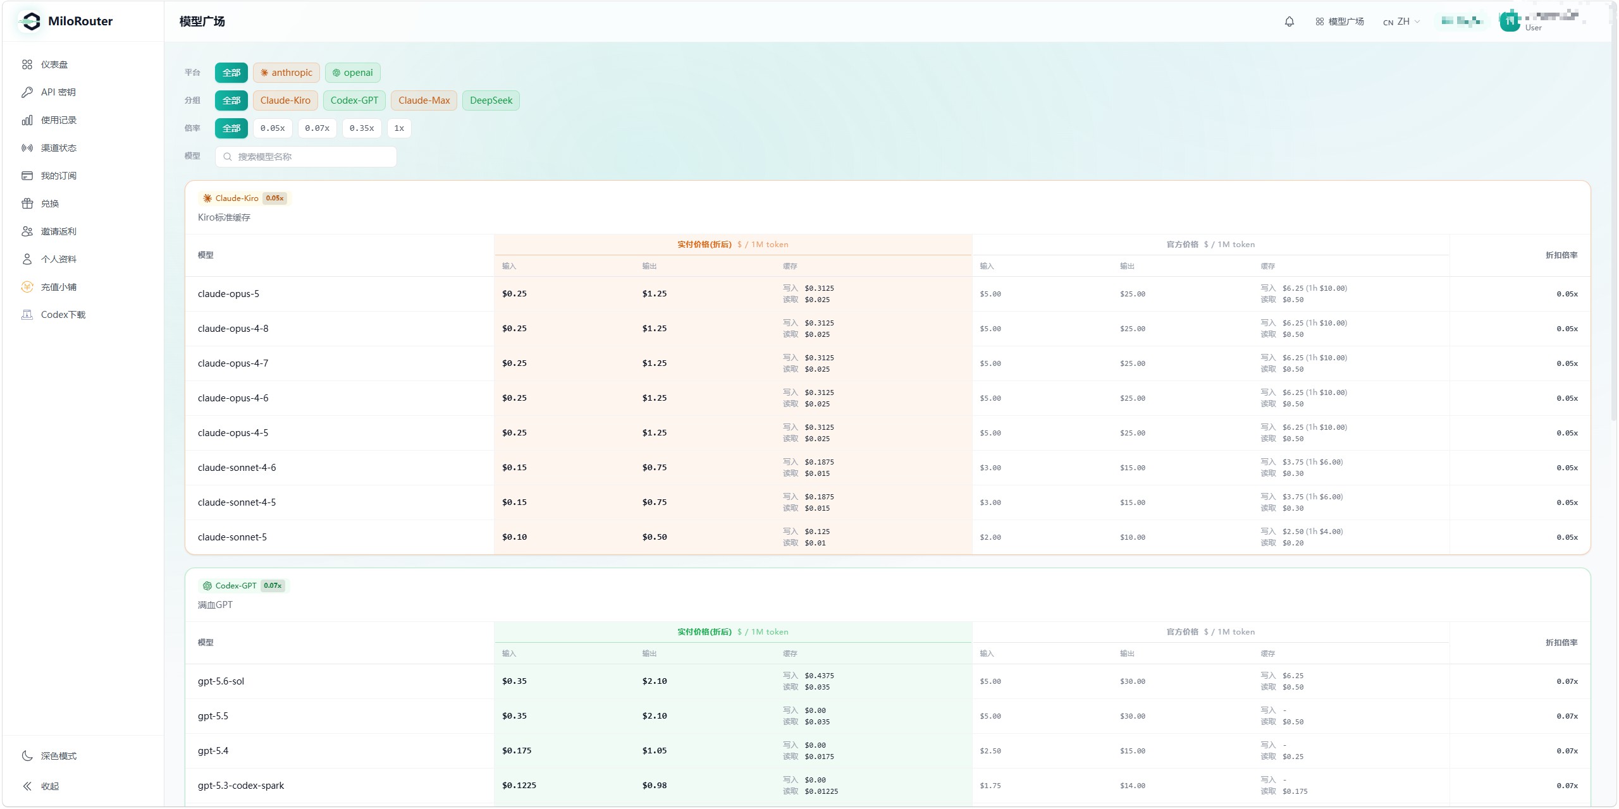Select the claude-opus-4-6 model name
Screen dimensions: 1619x809
[x=233, y=398]
